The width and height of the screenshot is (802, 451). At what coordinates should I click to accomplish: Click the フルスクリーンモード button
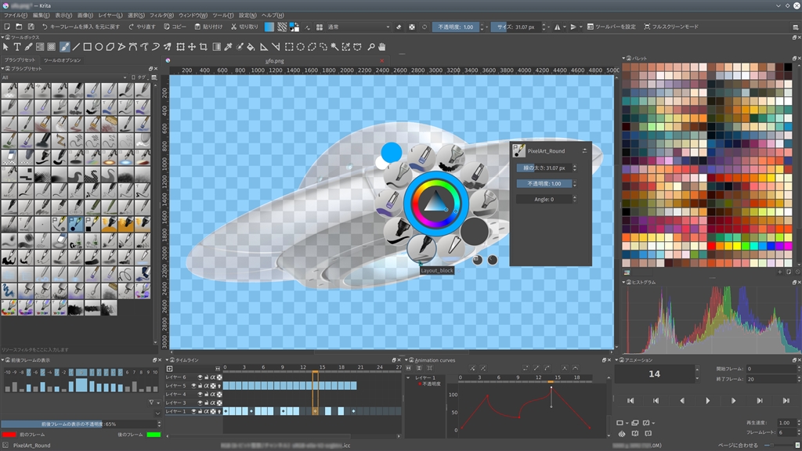[670, 27]
